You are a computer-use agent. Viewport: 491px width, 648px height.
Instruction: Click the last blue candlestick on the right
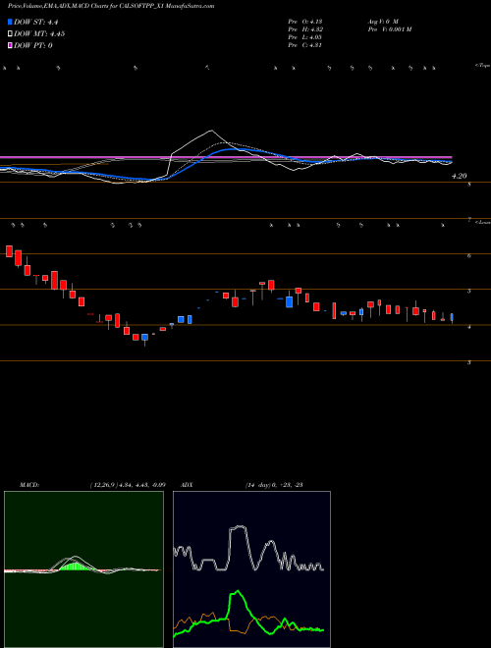pyautogui.click(x=452, y=317)
